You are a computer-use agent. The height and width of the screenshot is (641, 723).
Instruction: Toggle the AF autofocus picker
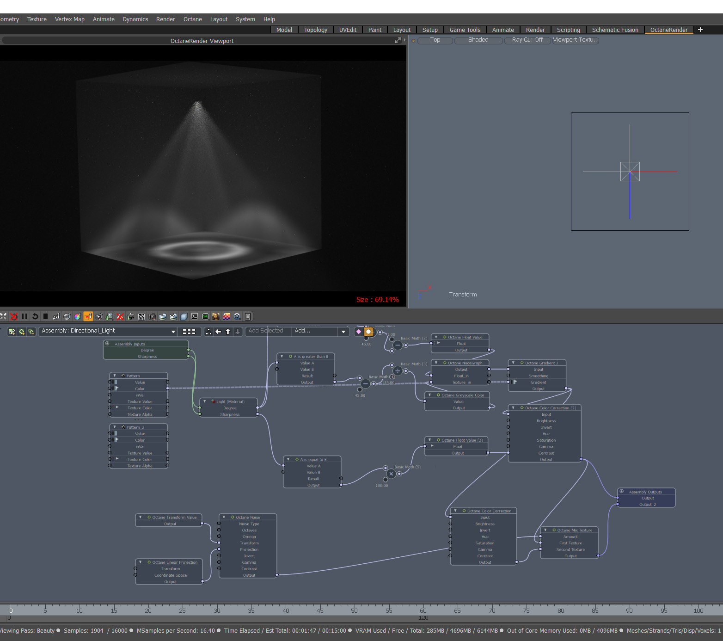(56, 317)
